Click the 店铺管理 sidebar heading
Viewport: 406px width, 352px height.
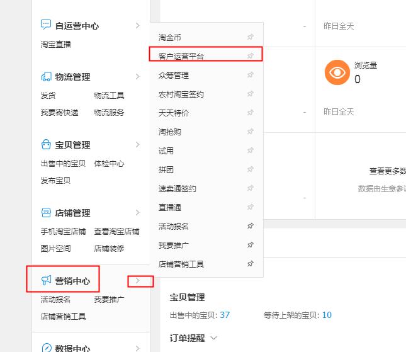coord(72,213)
